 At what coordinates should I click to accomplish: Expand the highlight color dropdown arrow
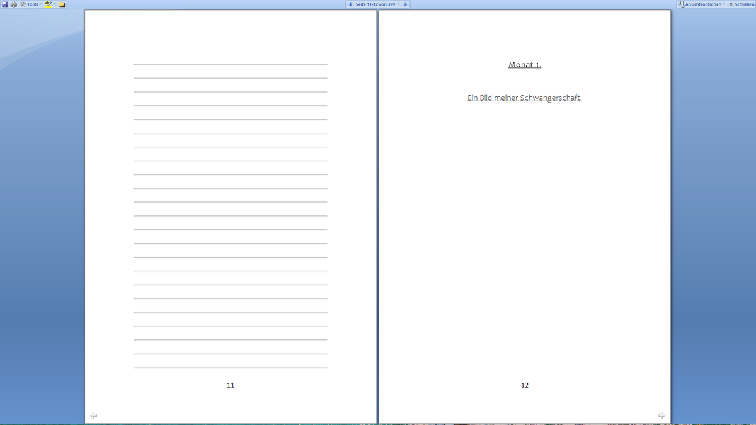click(x=55, y=4)
